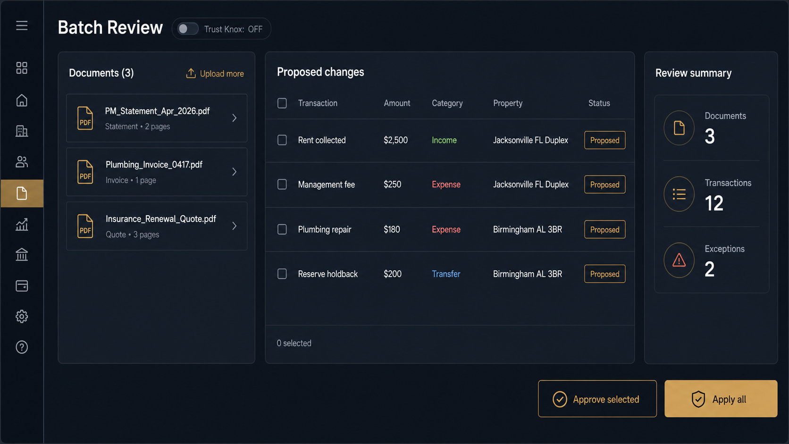
Task: Click the Status column header
Action: pos(599,103)
